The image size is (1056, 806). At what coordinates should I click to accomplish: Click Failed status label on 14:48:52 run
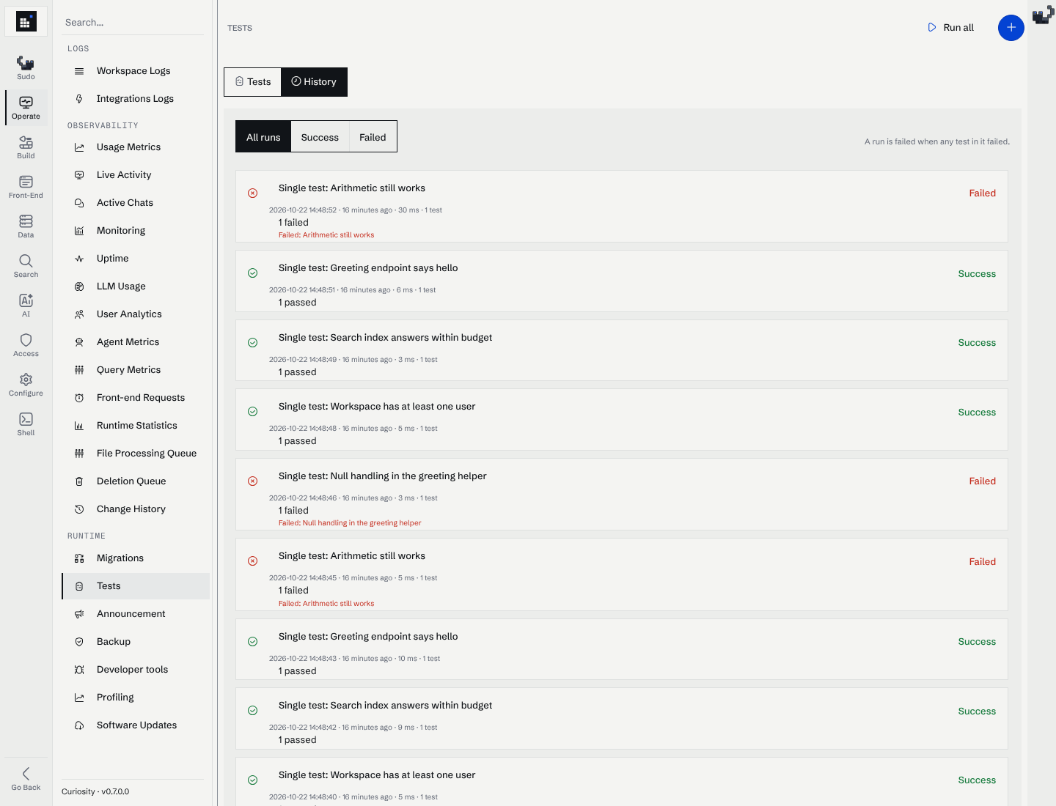(982, 193)
